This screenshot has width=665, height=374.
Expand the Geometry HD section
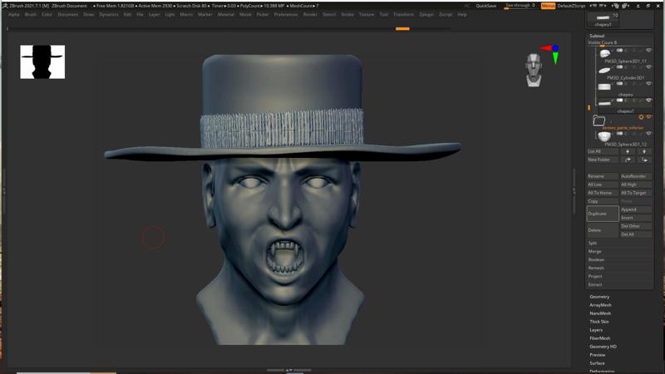point(603,347)
